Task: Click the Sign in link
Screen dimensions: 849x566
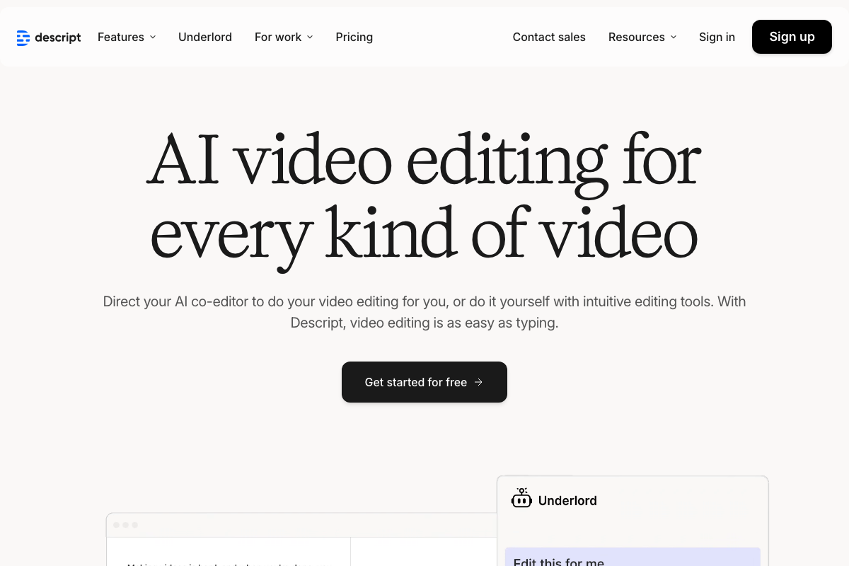Action: (x=717, y=37)
